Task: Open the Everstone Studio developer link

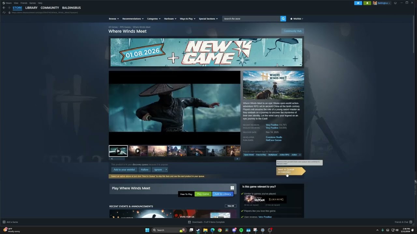Action: click(274, 137)
